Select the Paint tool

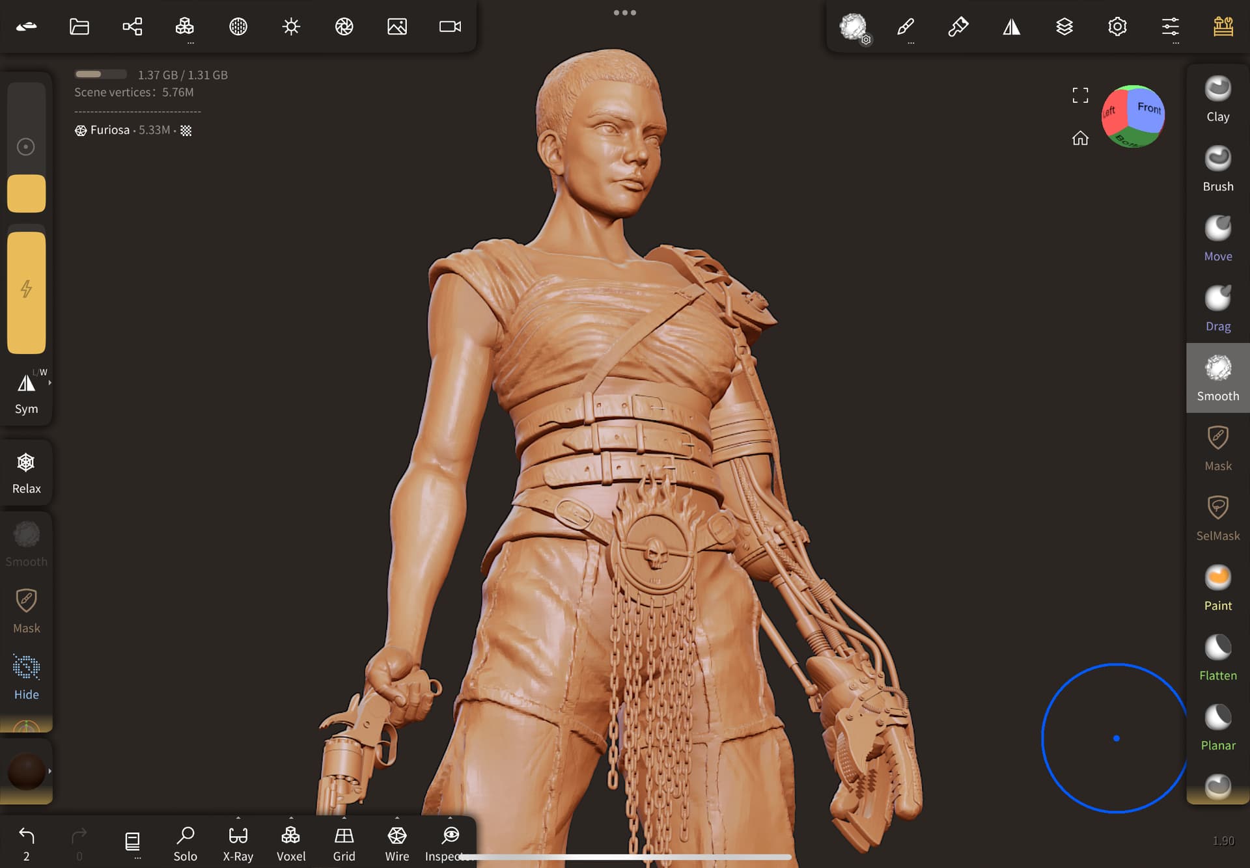(1218, 588)
